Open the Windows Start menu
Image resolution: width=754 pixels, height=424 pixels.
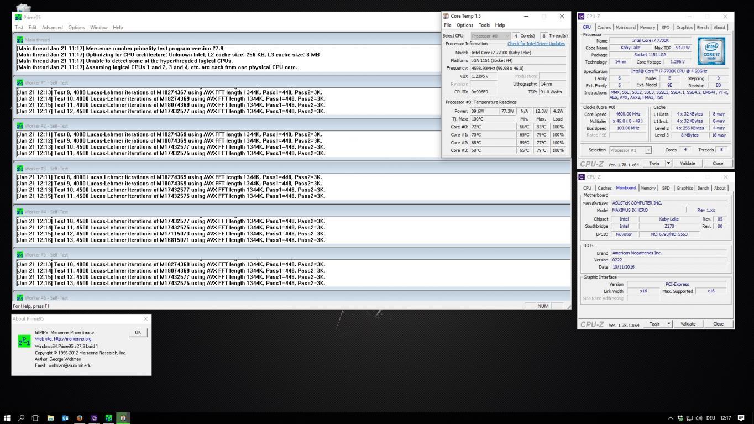(7, 418)
